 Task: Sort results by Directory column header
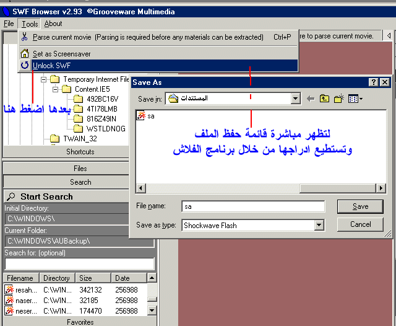coord(58,278)
